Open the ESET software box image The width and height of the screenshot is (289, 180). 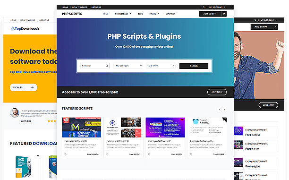[x=23, y=167]
